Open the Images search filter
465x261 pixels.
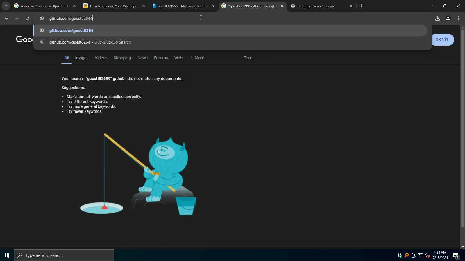coord(82,58)
